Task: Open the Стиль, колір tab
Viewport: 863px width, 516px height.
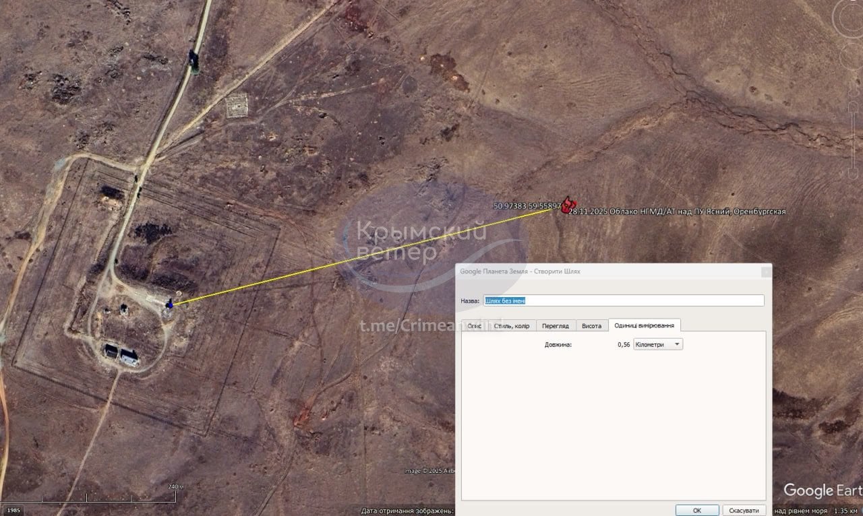Action: [x=512, y=326]
